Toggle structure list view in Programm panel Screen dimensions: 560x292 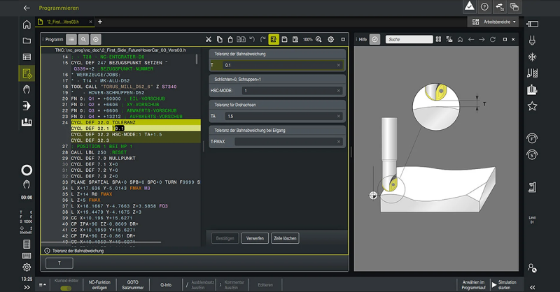click(71, 39)
